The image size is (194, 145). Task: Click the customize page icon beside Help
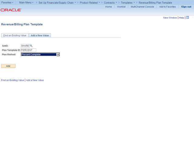(188, 18)
